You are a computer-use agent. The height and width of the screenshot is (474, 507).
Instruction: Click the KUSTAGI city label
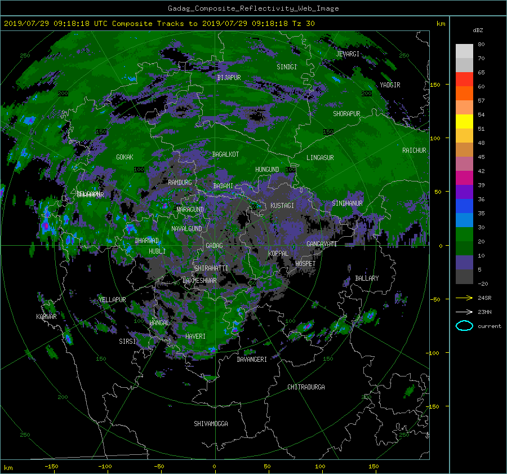coord(282,206)
